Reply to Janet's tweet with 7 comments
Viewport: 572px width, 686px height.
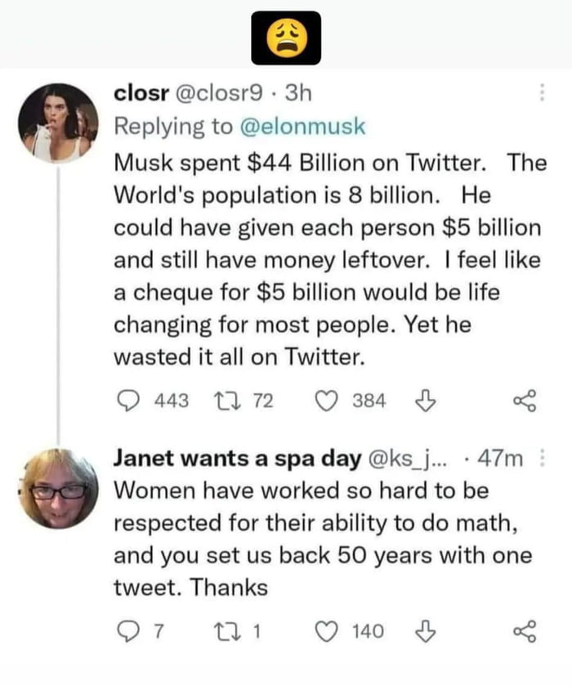[130, 631]
